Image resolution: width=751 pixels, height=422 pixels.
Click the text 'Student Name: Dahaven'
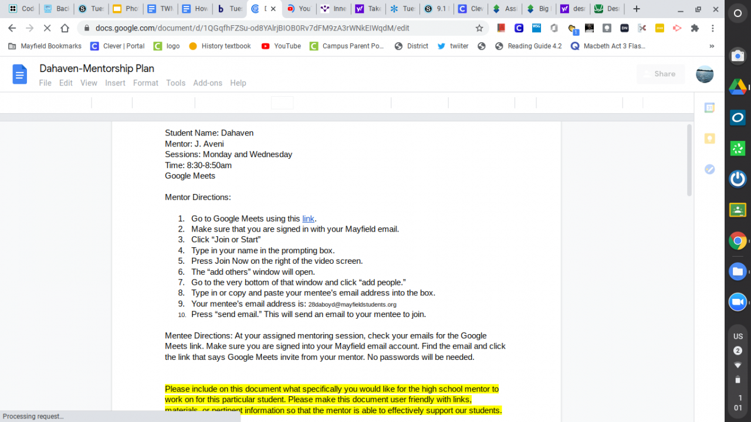[x=209, y=133]
